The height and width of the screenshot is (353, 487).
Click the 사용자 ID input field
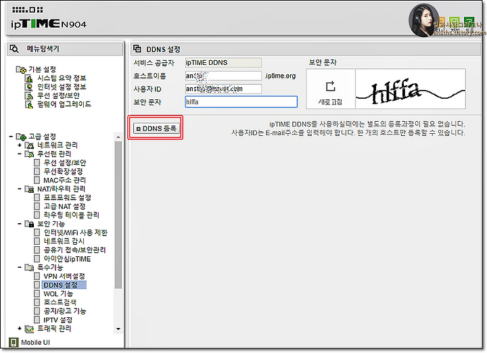click(x=223, y=89)
